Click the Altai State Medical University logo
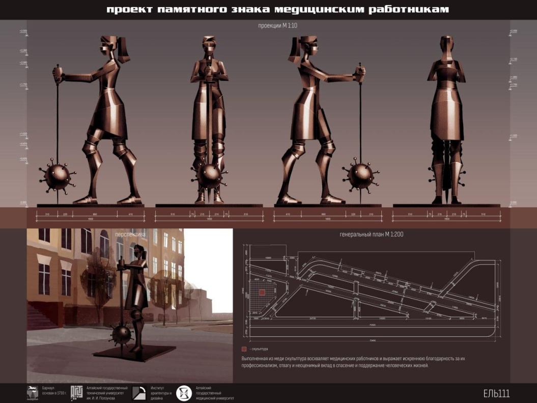The image size is (537, 403). click(x=184, y=393)
